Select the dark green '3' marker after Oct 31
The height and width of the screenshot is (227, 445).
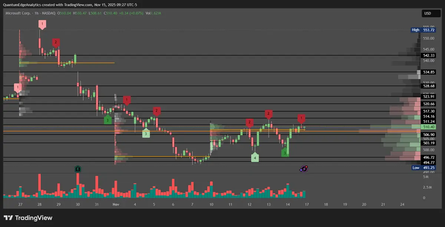click(x=107, y=119)
